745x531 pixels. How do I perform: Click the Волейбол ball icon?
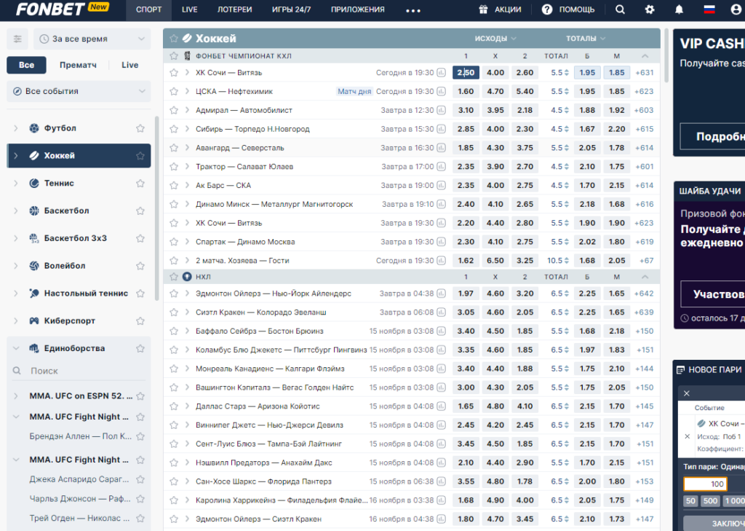pos(34,265)
